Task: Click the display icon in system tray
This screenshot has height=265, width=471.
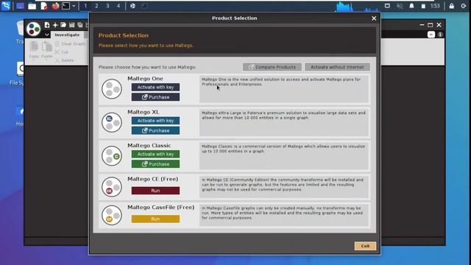Action: coord(387,6)
